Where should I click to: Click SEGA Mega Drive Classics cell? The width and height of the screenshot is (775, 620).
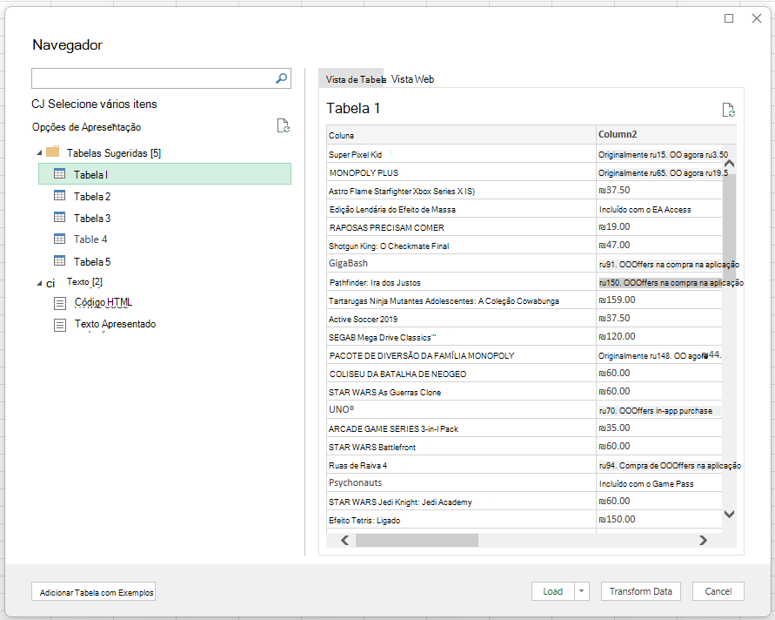point(461,338)
